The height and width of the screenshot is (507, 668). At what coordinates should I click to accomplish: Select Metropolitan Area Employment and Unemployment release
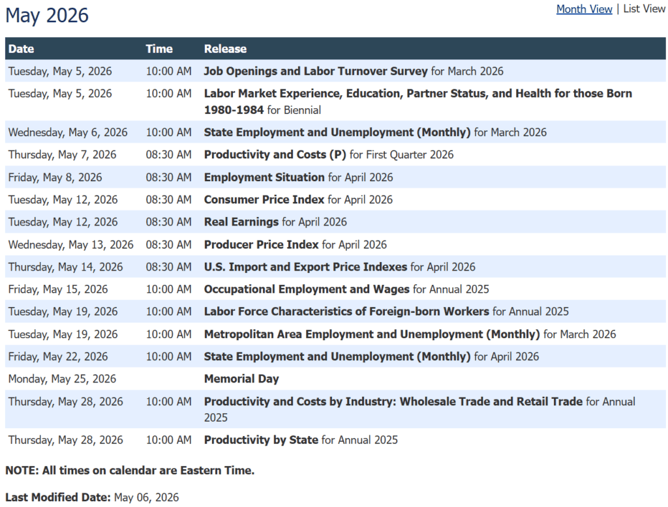coord(372,334)
